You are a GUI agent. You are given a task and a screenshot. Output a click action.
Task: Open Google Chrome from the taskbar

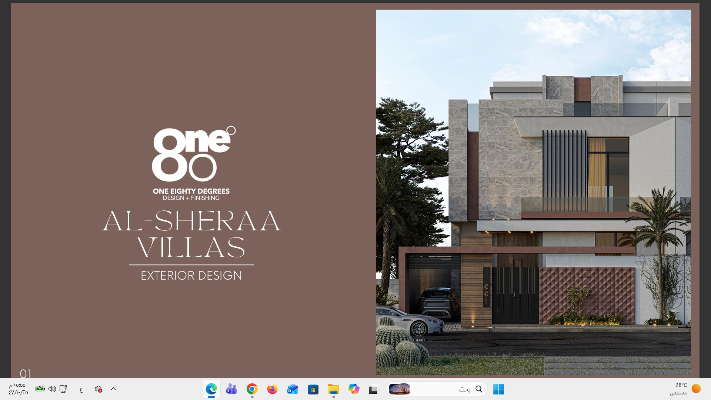point(252,389)
